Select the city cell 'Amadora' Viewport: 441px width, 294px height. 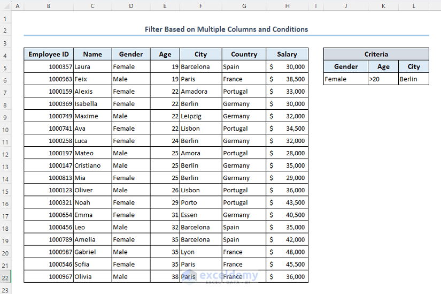point(201,92)
